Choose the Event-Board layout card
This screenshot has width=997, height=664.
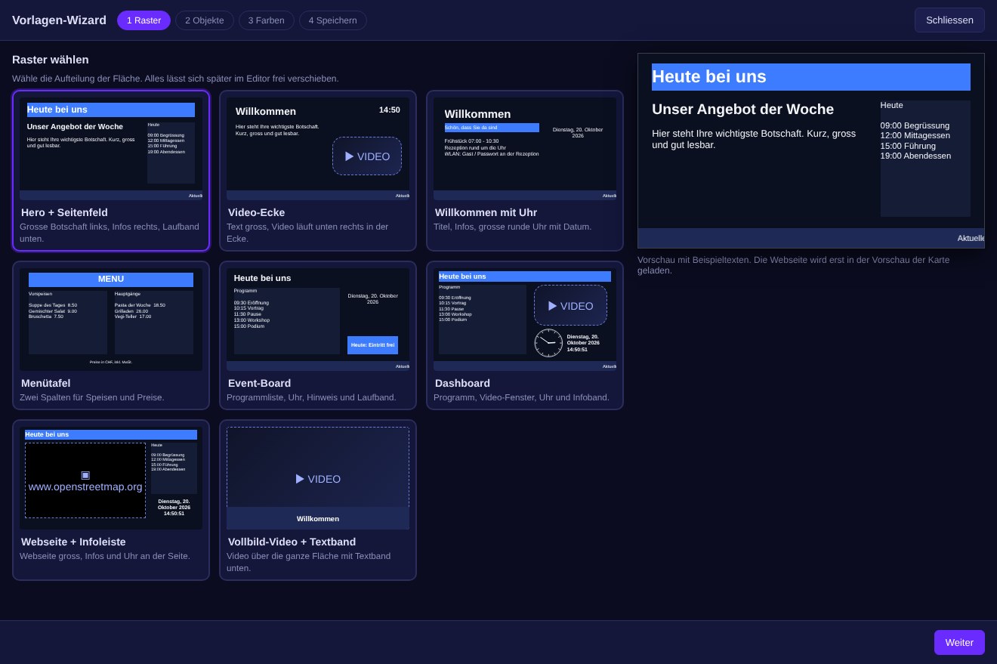point(318,335)
